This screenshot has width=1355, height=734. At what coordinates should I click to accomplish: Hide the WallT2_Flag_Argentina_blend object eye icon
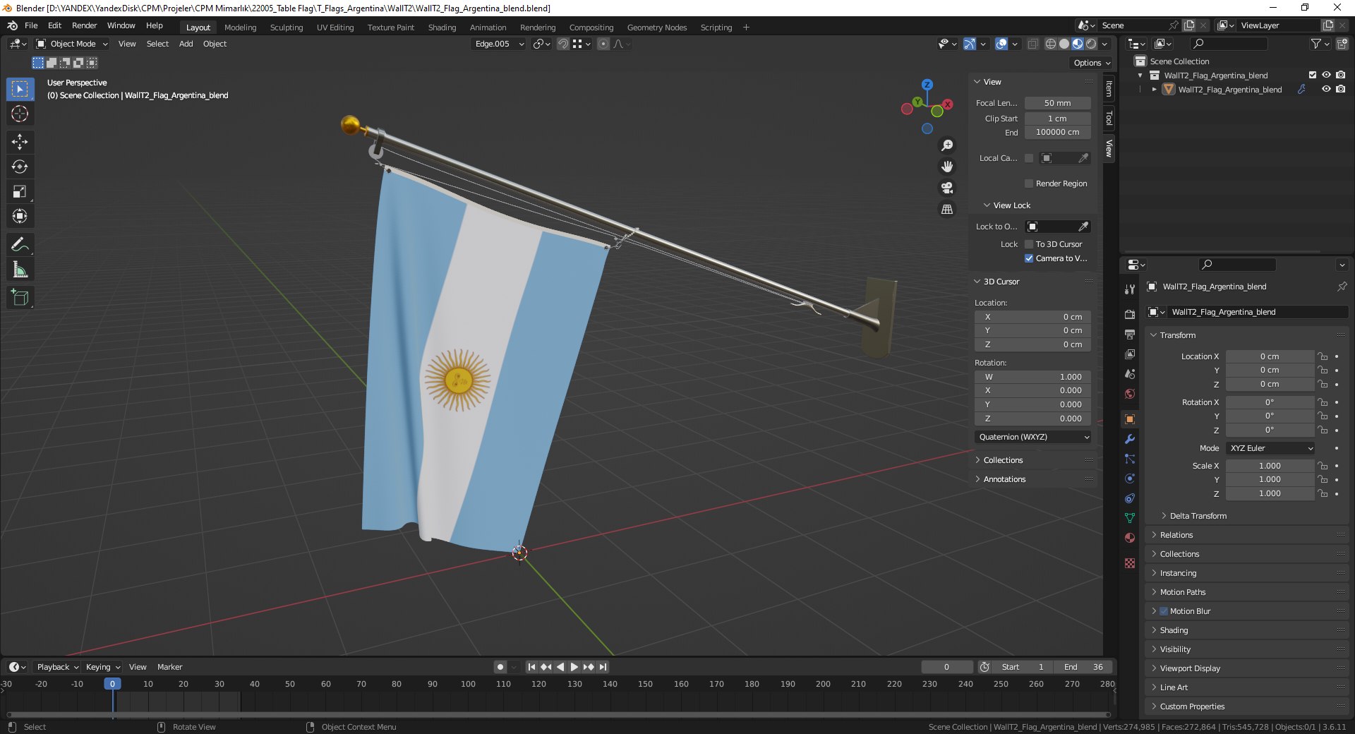click(1326, 89)
